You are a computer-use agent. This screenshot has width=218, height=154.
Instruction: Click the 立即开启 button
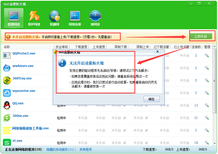click(x=201, y=37)
